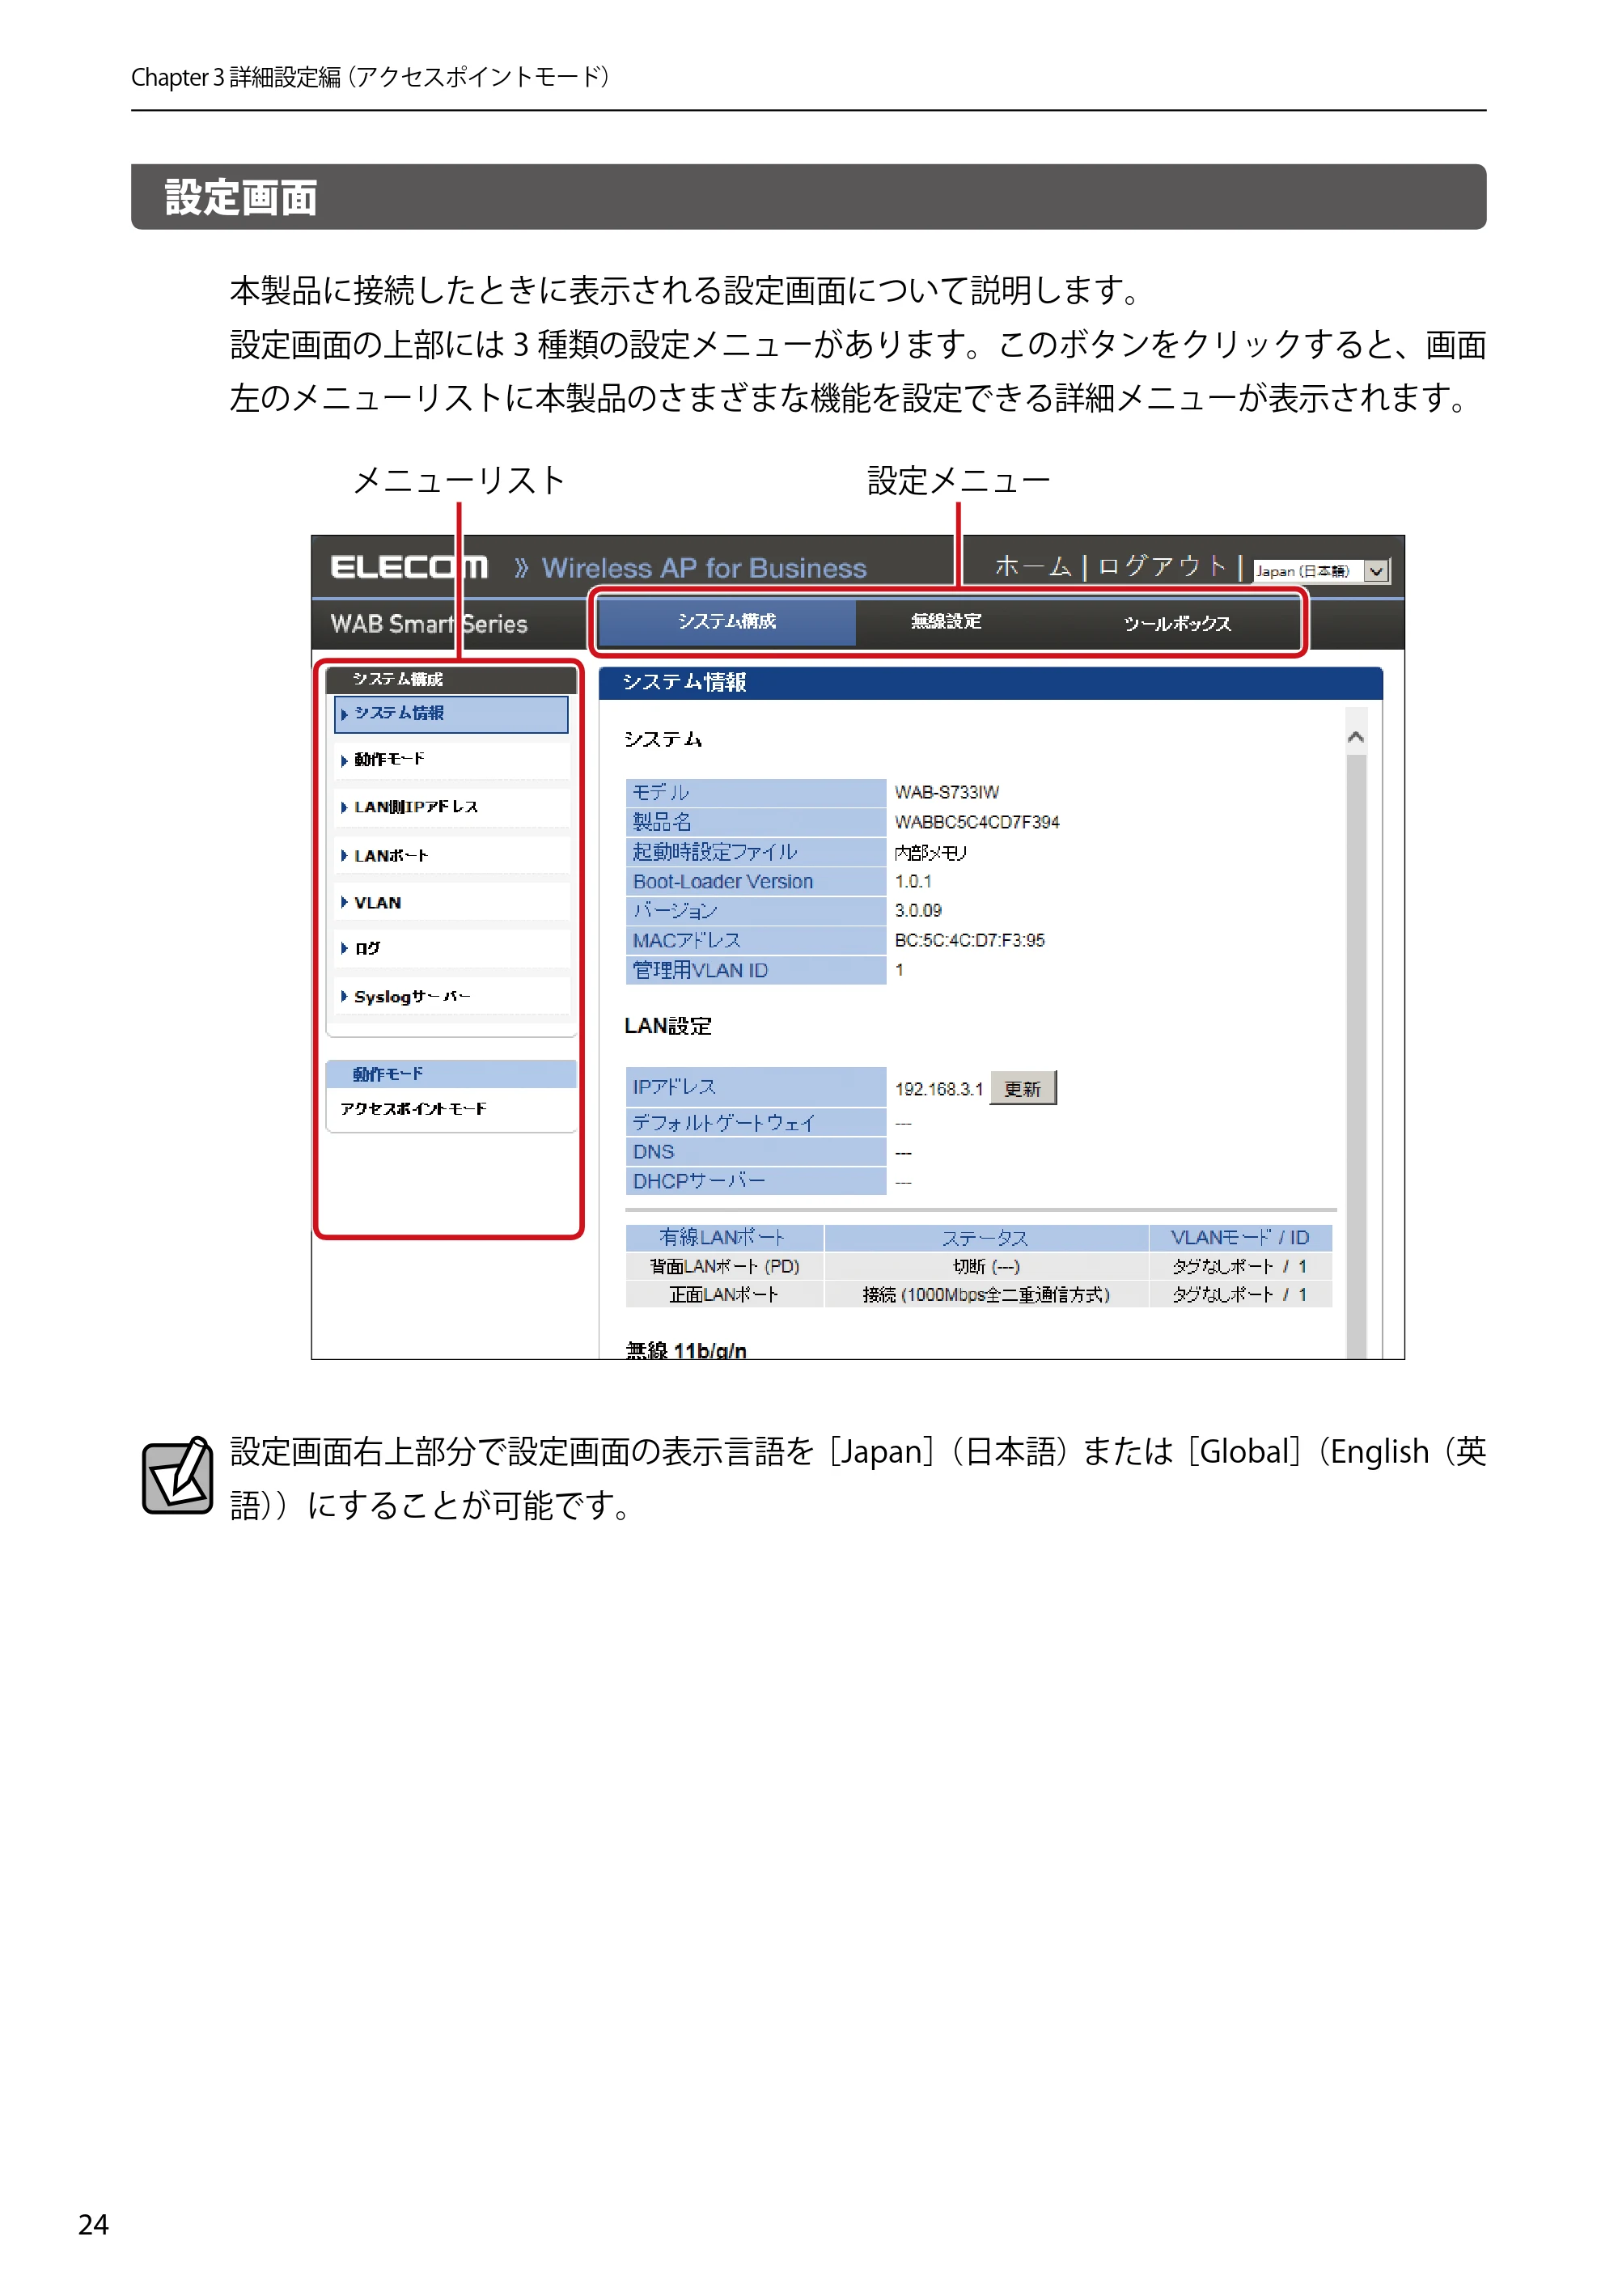Click the ホーム link
The height and width of the screenshot is (2296, 1618).
[1032, 567]
